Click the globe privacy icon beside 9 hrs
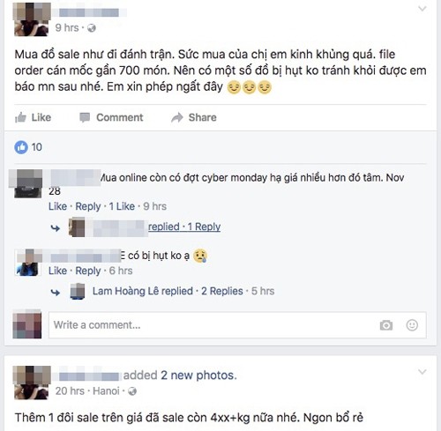 (92, 28)
